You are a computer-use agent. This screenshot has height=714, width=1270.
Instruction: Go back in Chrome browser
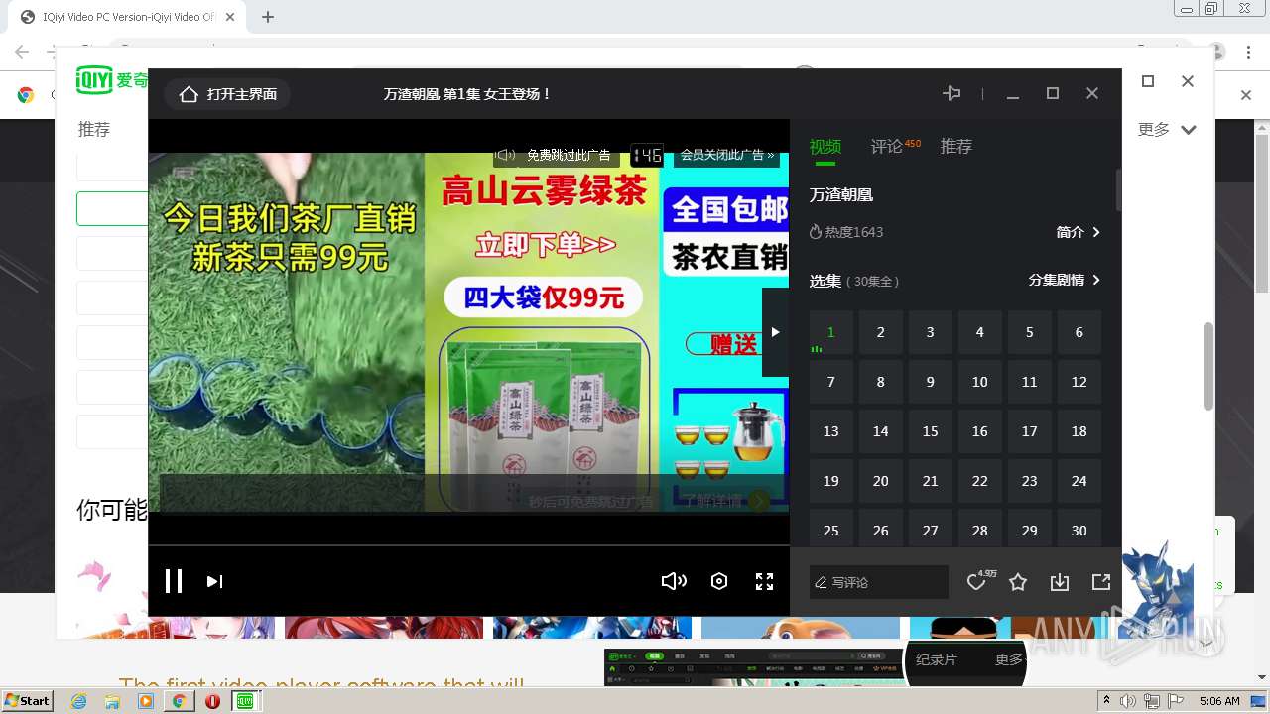(x=22, y=52)
